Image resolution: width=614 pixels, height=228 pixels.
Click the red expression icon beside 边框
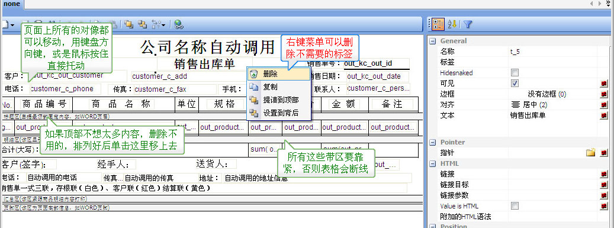604,94
